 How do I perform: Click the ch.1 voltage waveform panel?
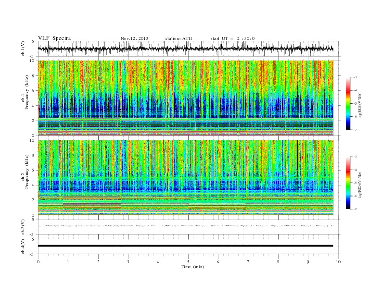click(x=189, y=49)
